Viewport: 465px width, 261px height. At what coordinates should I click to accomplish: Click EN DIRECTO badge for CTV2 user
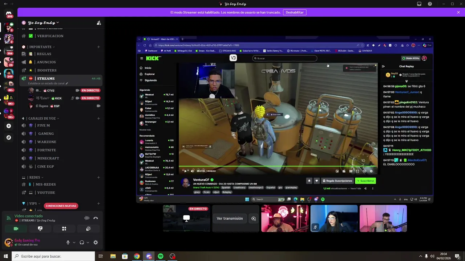90,90
